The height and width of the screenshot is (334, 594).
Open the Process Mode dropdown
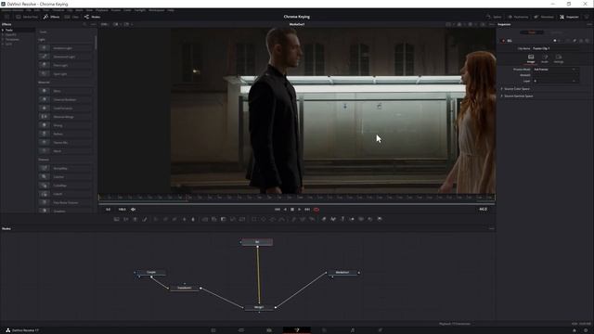point(555,70)
